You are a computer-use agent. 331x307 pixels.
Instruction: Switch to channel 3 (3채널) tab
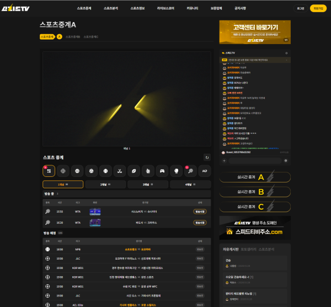pos(148,185)
